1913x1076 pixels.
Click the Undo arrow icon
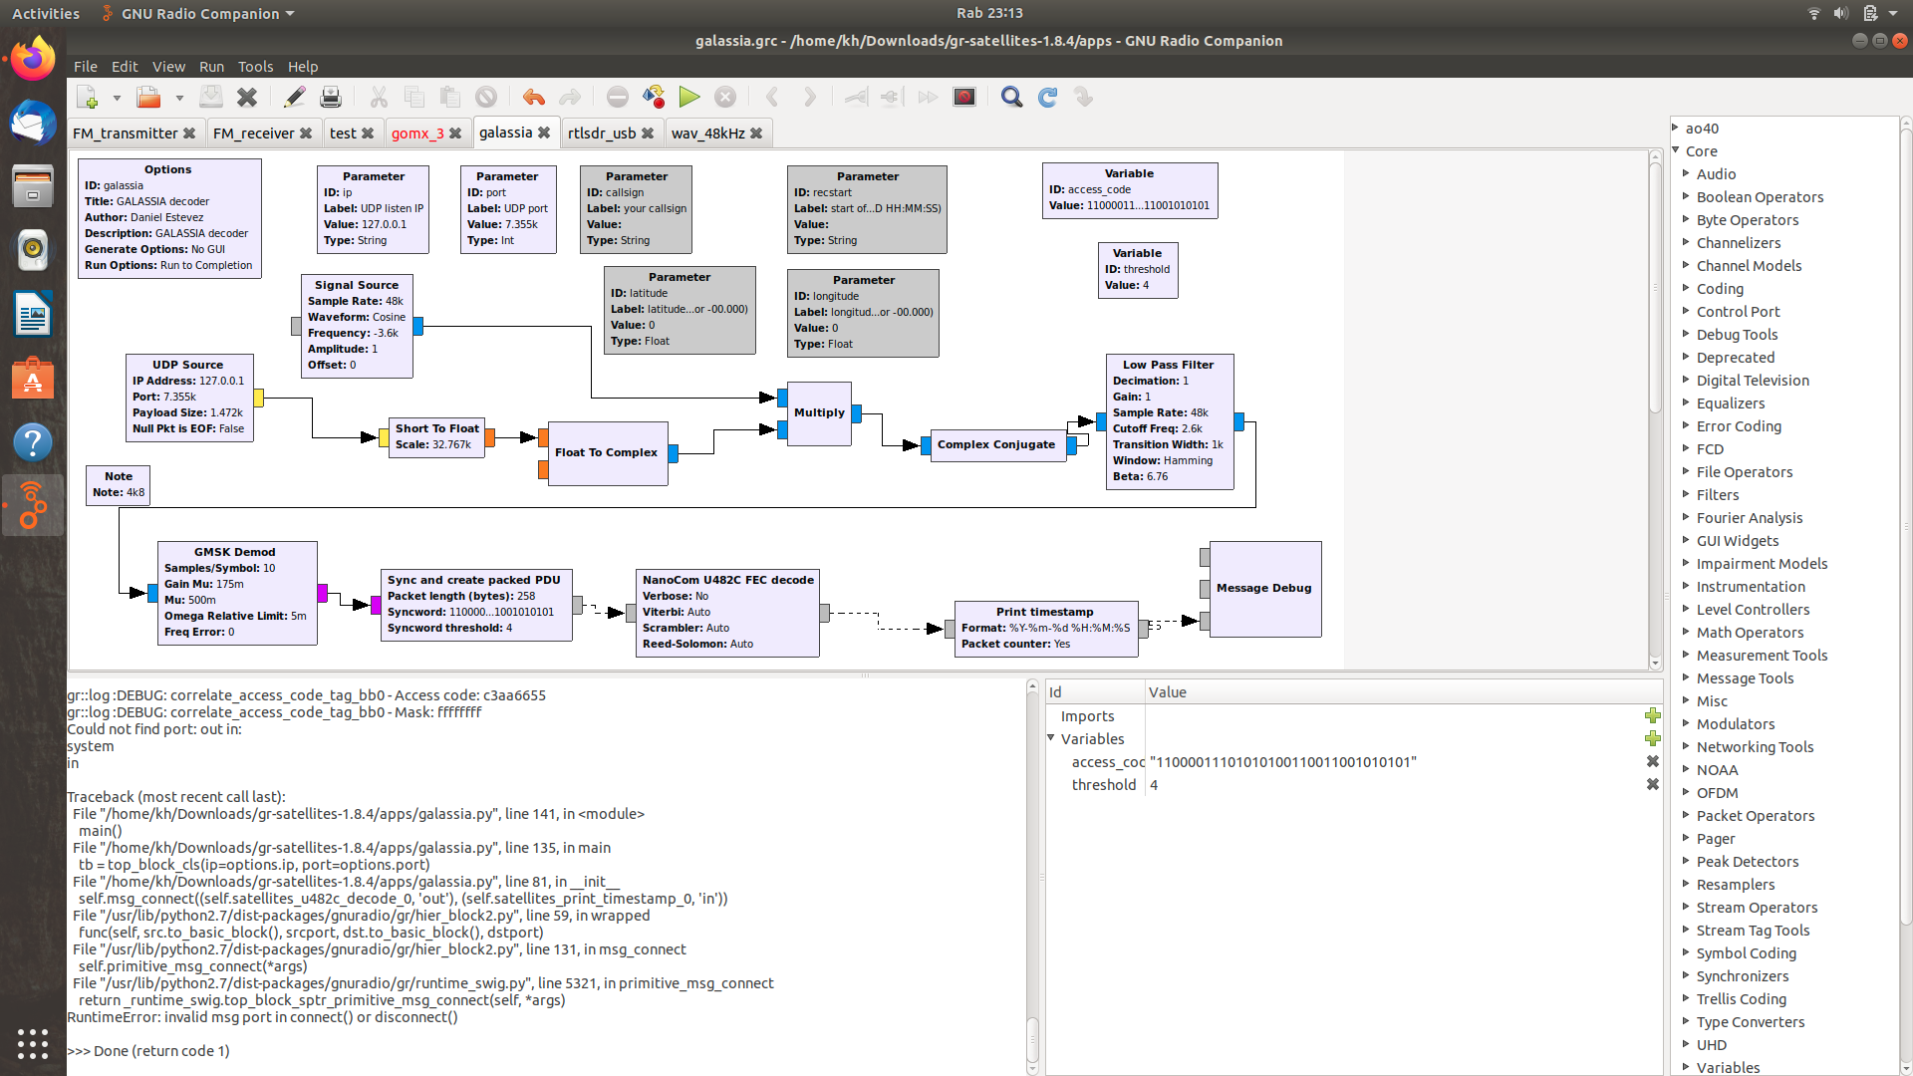click(x=534, y=97)
